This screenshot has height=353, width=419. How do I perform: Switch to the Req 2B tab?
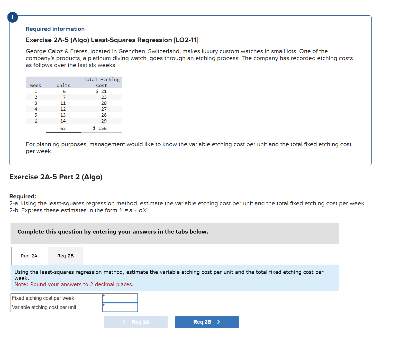pyautogui.click(x=65, y=256)
